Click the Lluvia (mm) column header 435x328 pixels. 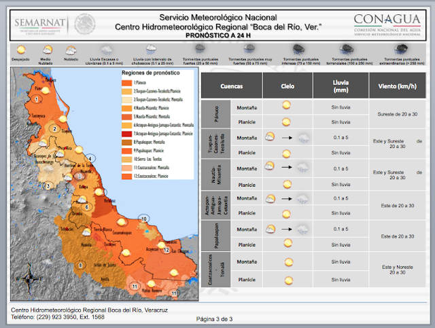coord(341,86)
